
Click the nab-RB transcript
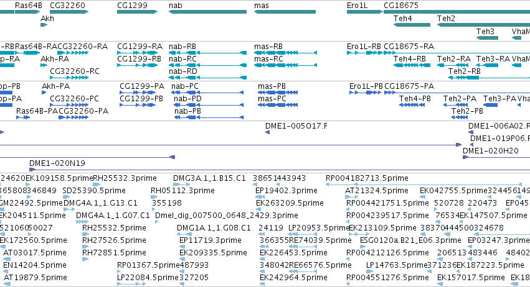[x=207, y=53]
